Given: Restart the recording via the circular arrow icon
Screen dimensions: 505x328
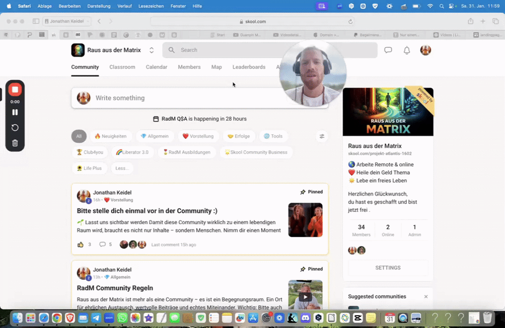Looking at the screenshot, I should [x=15, y=127].
